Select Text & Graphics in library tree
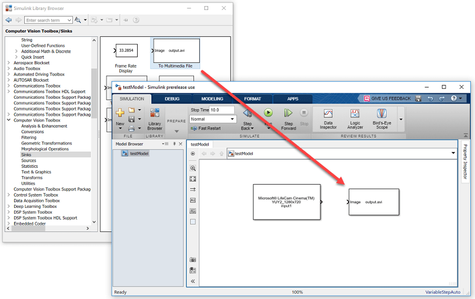 pos(36,172)
